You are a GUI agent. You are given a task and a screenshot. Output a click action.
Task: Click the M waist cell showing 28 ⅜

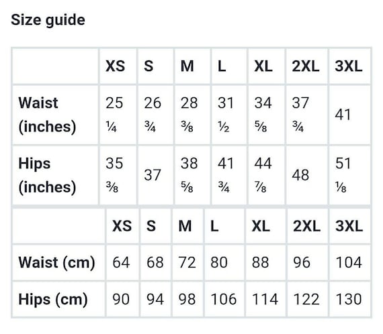[x=192, y=115]
